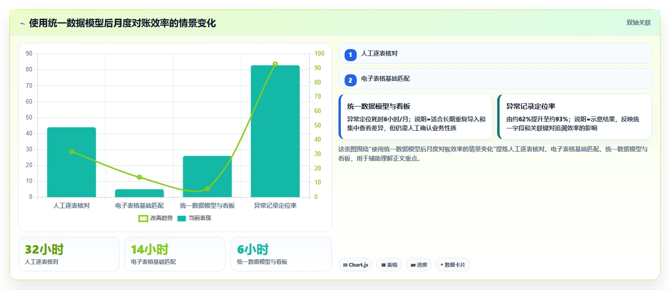Click the 数据卡片 tag

click(453, 265)
